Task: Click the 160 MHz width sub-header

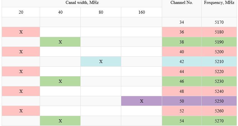Action: 142,12
